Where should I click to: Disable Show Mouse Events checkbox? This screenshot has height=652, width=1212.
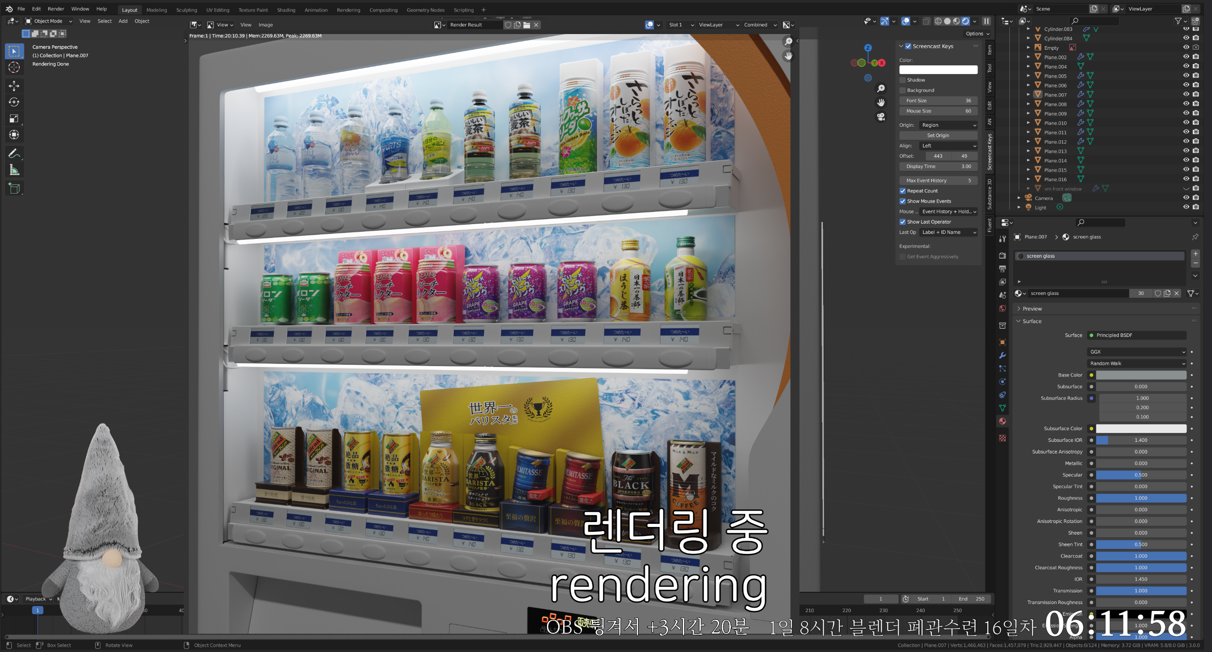coord(903,201)
